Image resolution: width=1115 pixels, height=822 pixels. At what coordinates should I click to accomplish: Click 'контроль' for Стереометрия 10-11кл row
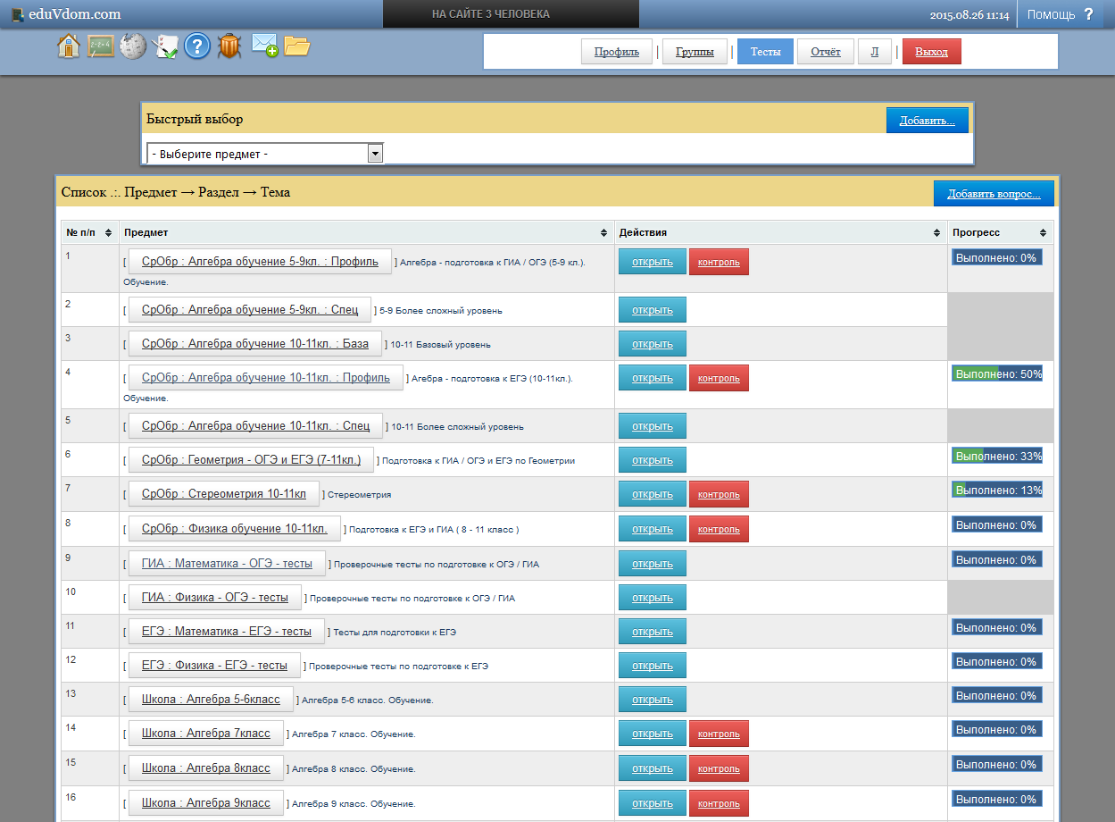click(719, 494)
